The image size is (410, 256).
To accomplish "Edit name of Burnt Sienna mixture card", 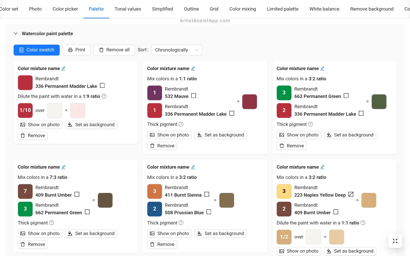I will tap(193, 167).
